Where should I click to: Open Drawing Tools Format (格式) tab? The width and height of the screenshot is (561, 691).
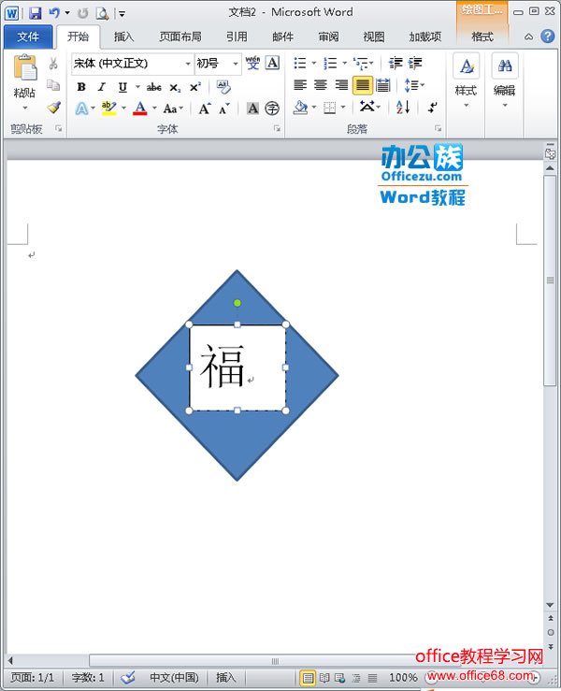point(482,36)
